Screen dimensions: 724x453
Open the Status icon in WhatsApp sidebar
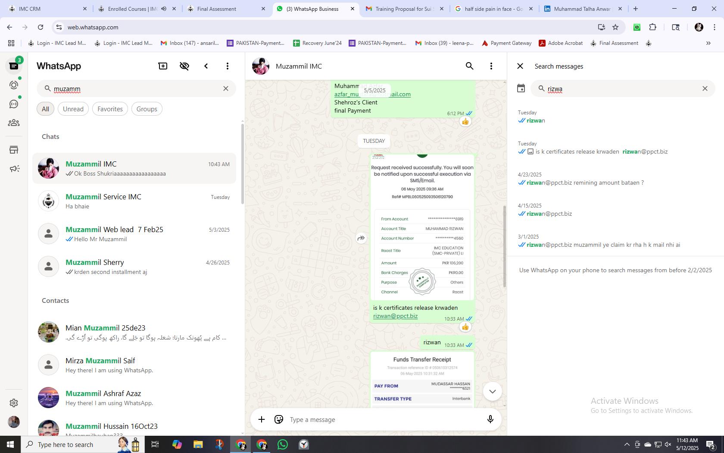(x=14, y=85)
